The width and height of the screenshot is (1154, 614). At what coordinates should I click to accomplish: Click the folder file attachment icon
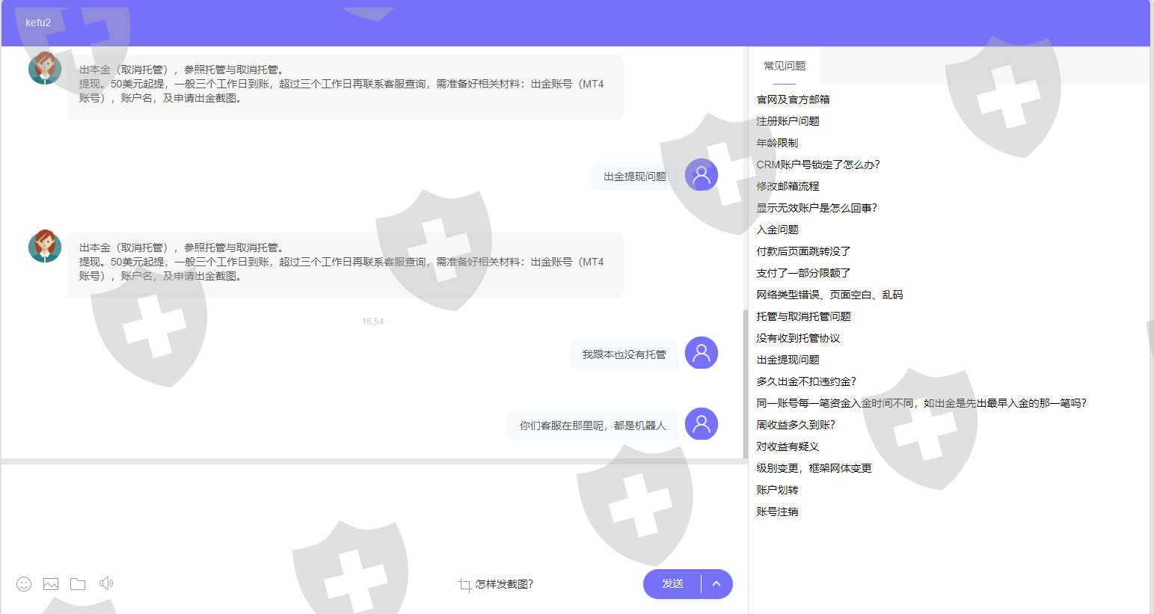(78, 584)
